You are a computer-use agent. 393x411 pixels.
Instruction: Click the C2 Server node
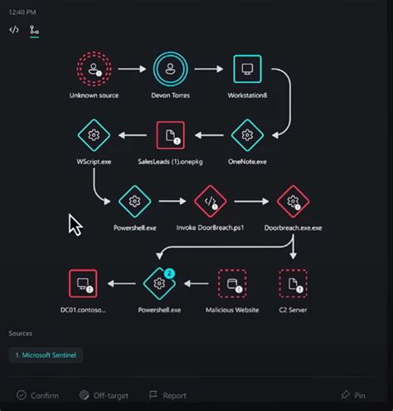(293, 283)
